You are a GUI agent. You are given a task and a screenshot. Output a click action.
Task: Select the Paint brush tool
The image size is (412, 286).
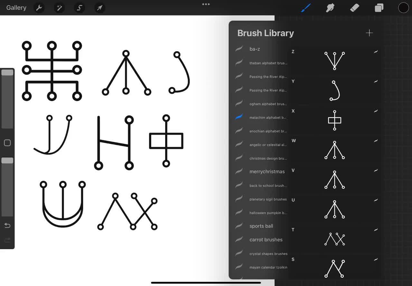[x=305, y=7]
